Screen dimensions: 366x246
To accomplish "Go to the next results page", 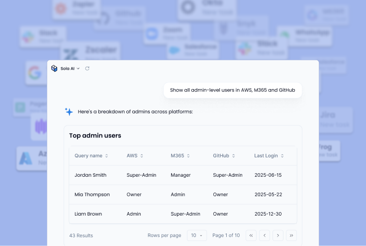I will click(278, 235).
